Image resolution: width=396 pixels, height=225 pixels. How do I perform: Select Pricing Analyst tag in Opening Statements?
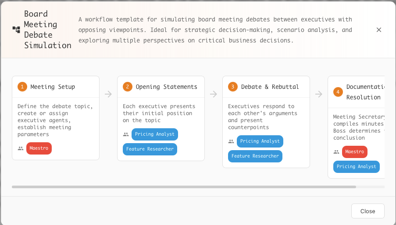click(155, 134)
